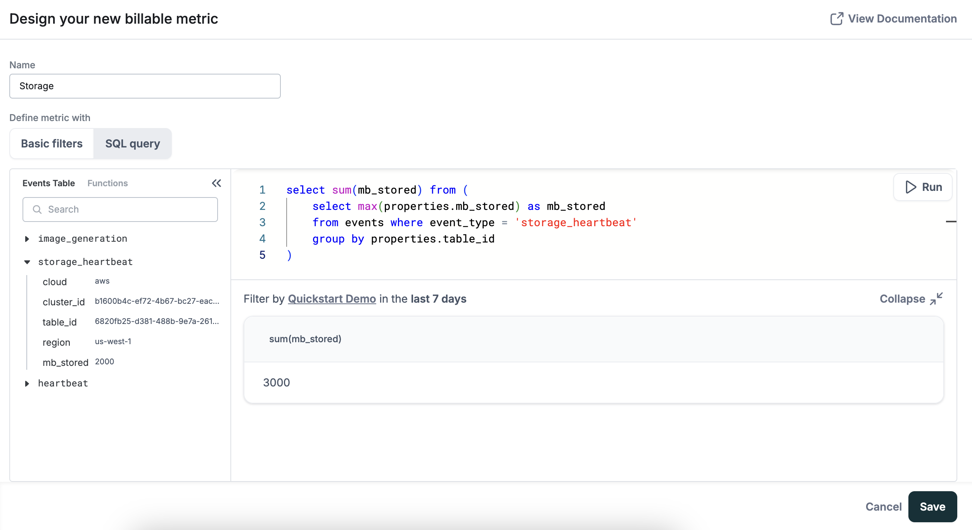Collapse the storage_heartbeat event
The image size is (972, 530).
click(27, 262)
